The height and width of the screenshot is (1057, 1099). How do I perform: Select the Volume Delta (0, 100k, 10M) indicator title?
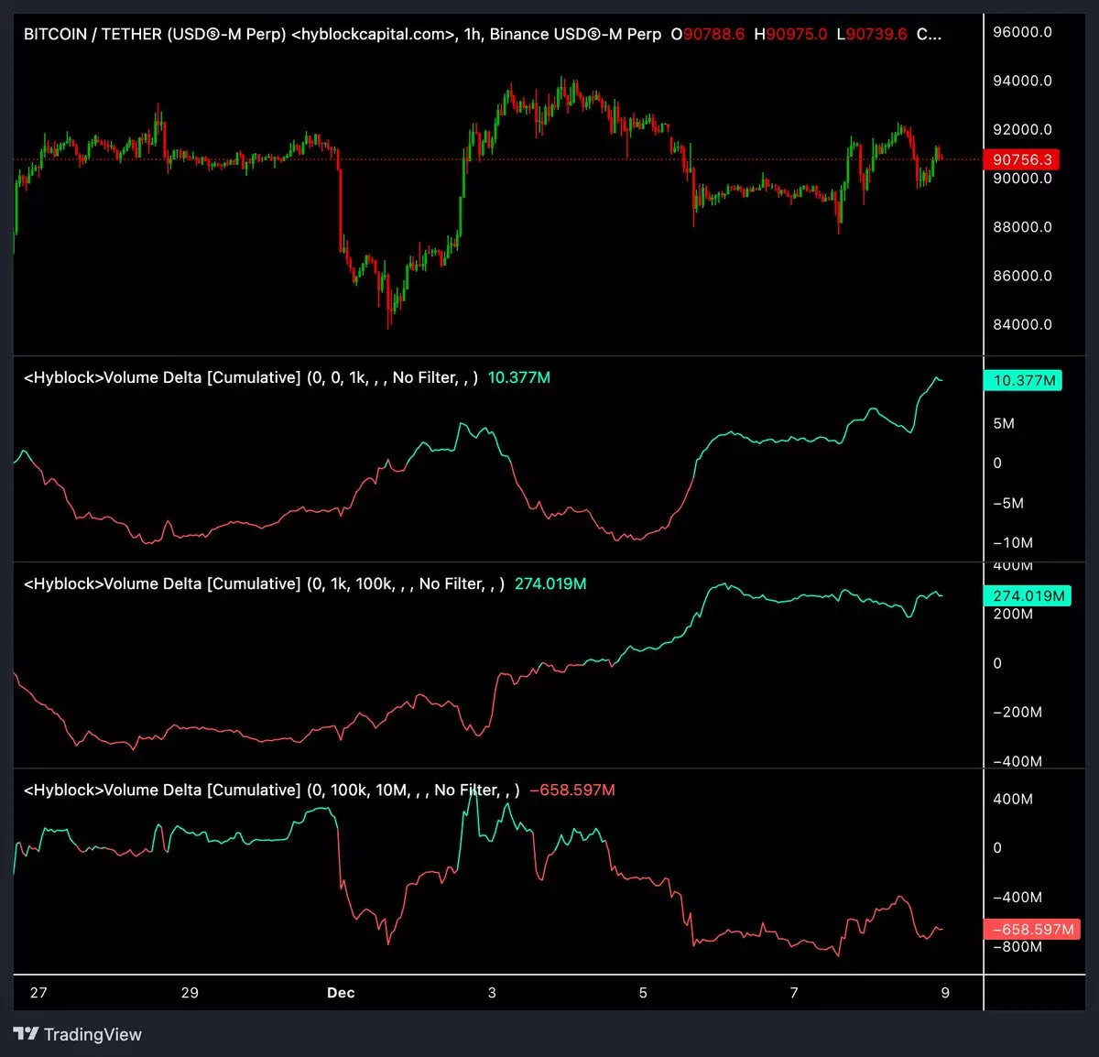click(x=271, y=790)
